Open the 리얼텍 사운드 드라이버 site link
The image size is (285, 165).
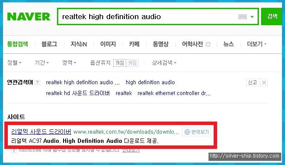(41, 132)
